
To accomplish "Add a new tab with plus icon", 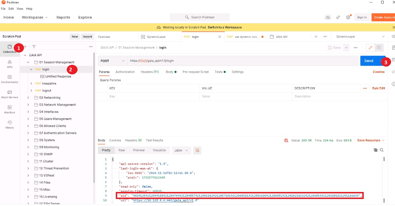I will pos(316,37).
